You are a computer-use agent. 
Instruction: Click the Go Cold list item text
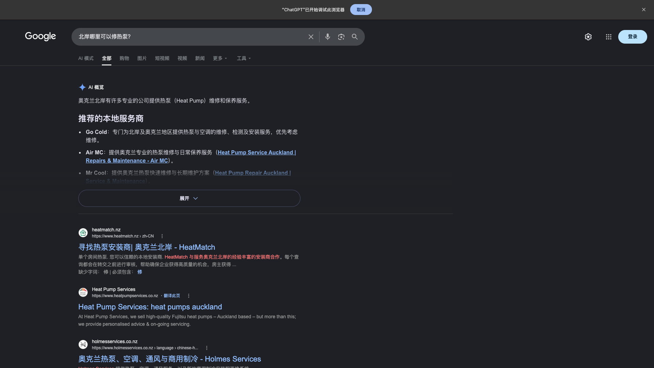192,136
